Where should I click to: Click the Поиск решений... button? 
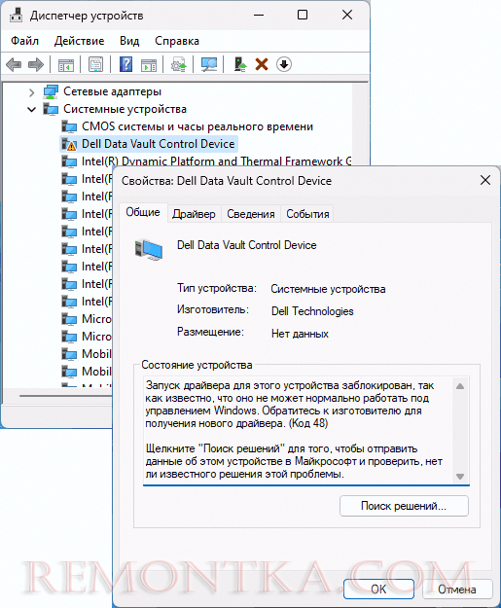pyautogui.click(x=404, y=506)
